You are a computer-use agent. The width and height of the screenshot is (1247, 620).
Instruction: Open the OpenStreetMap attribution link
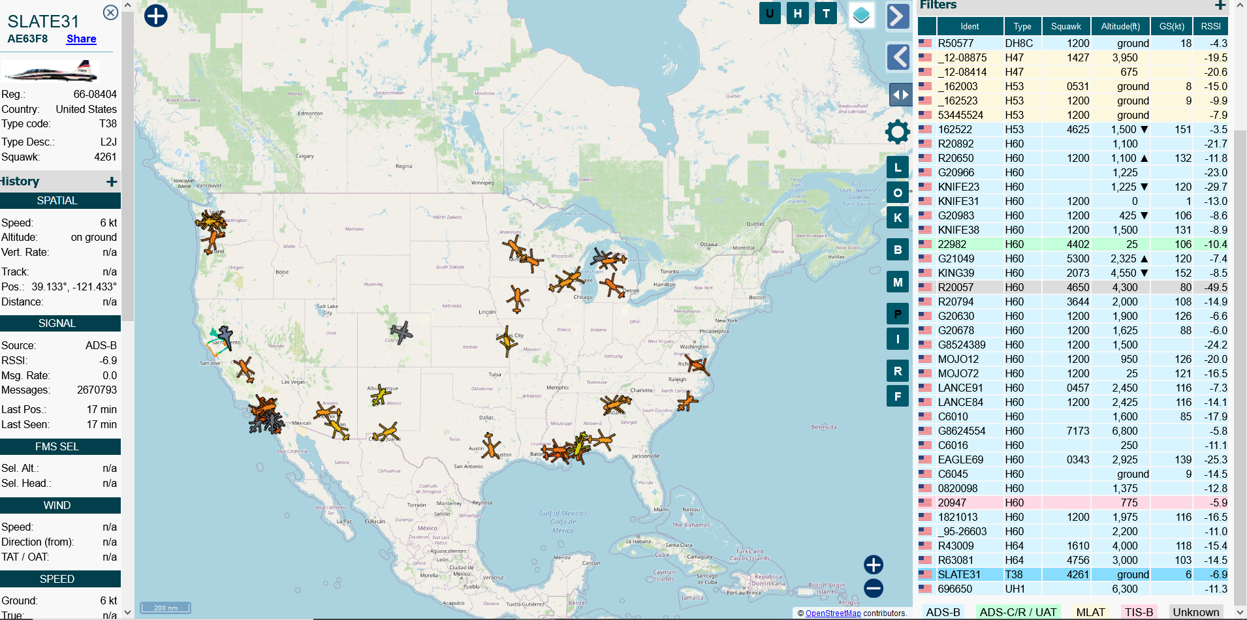click(833, 613)
